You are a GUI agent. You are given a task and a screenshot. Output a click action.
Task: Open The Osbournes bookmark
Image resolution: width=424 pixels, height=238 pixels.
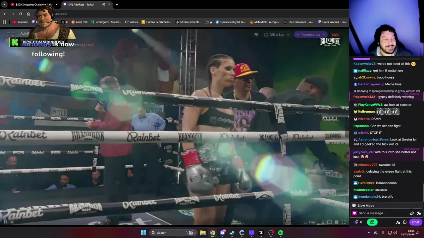click(x=298, y=22)
